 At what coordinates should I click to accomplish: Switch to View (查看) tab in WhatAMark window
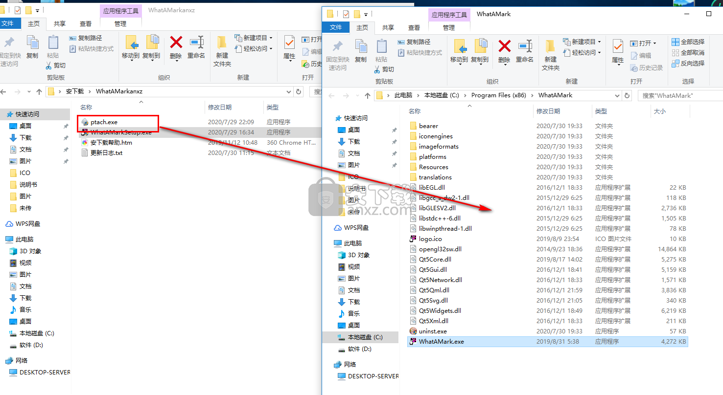tap(414, 28)
